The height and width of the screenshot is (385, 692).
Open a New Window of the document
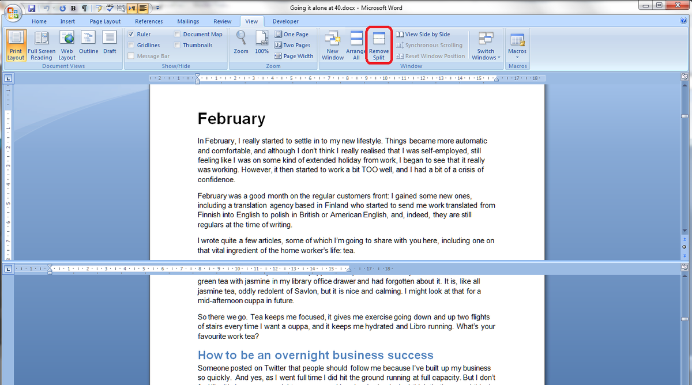(333, 46)
